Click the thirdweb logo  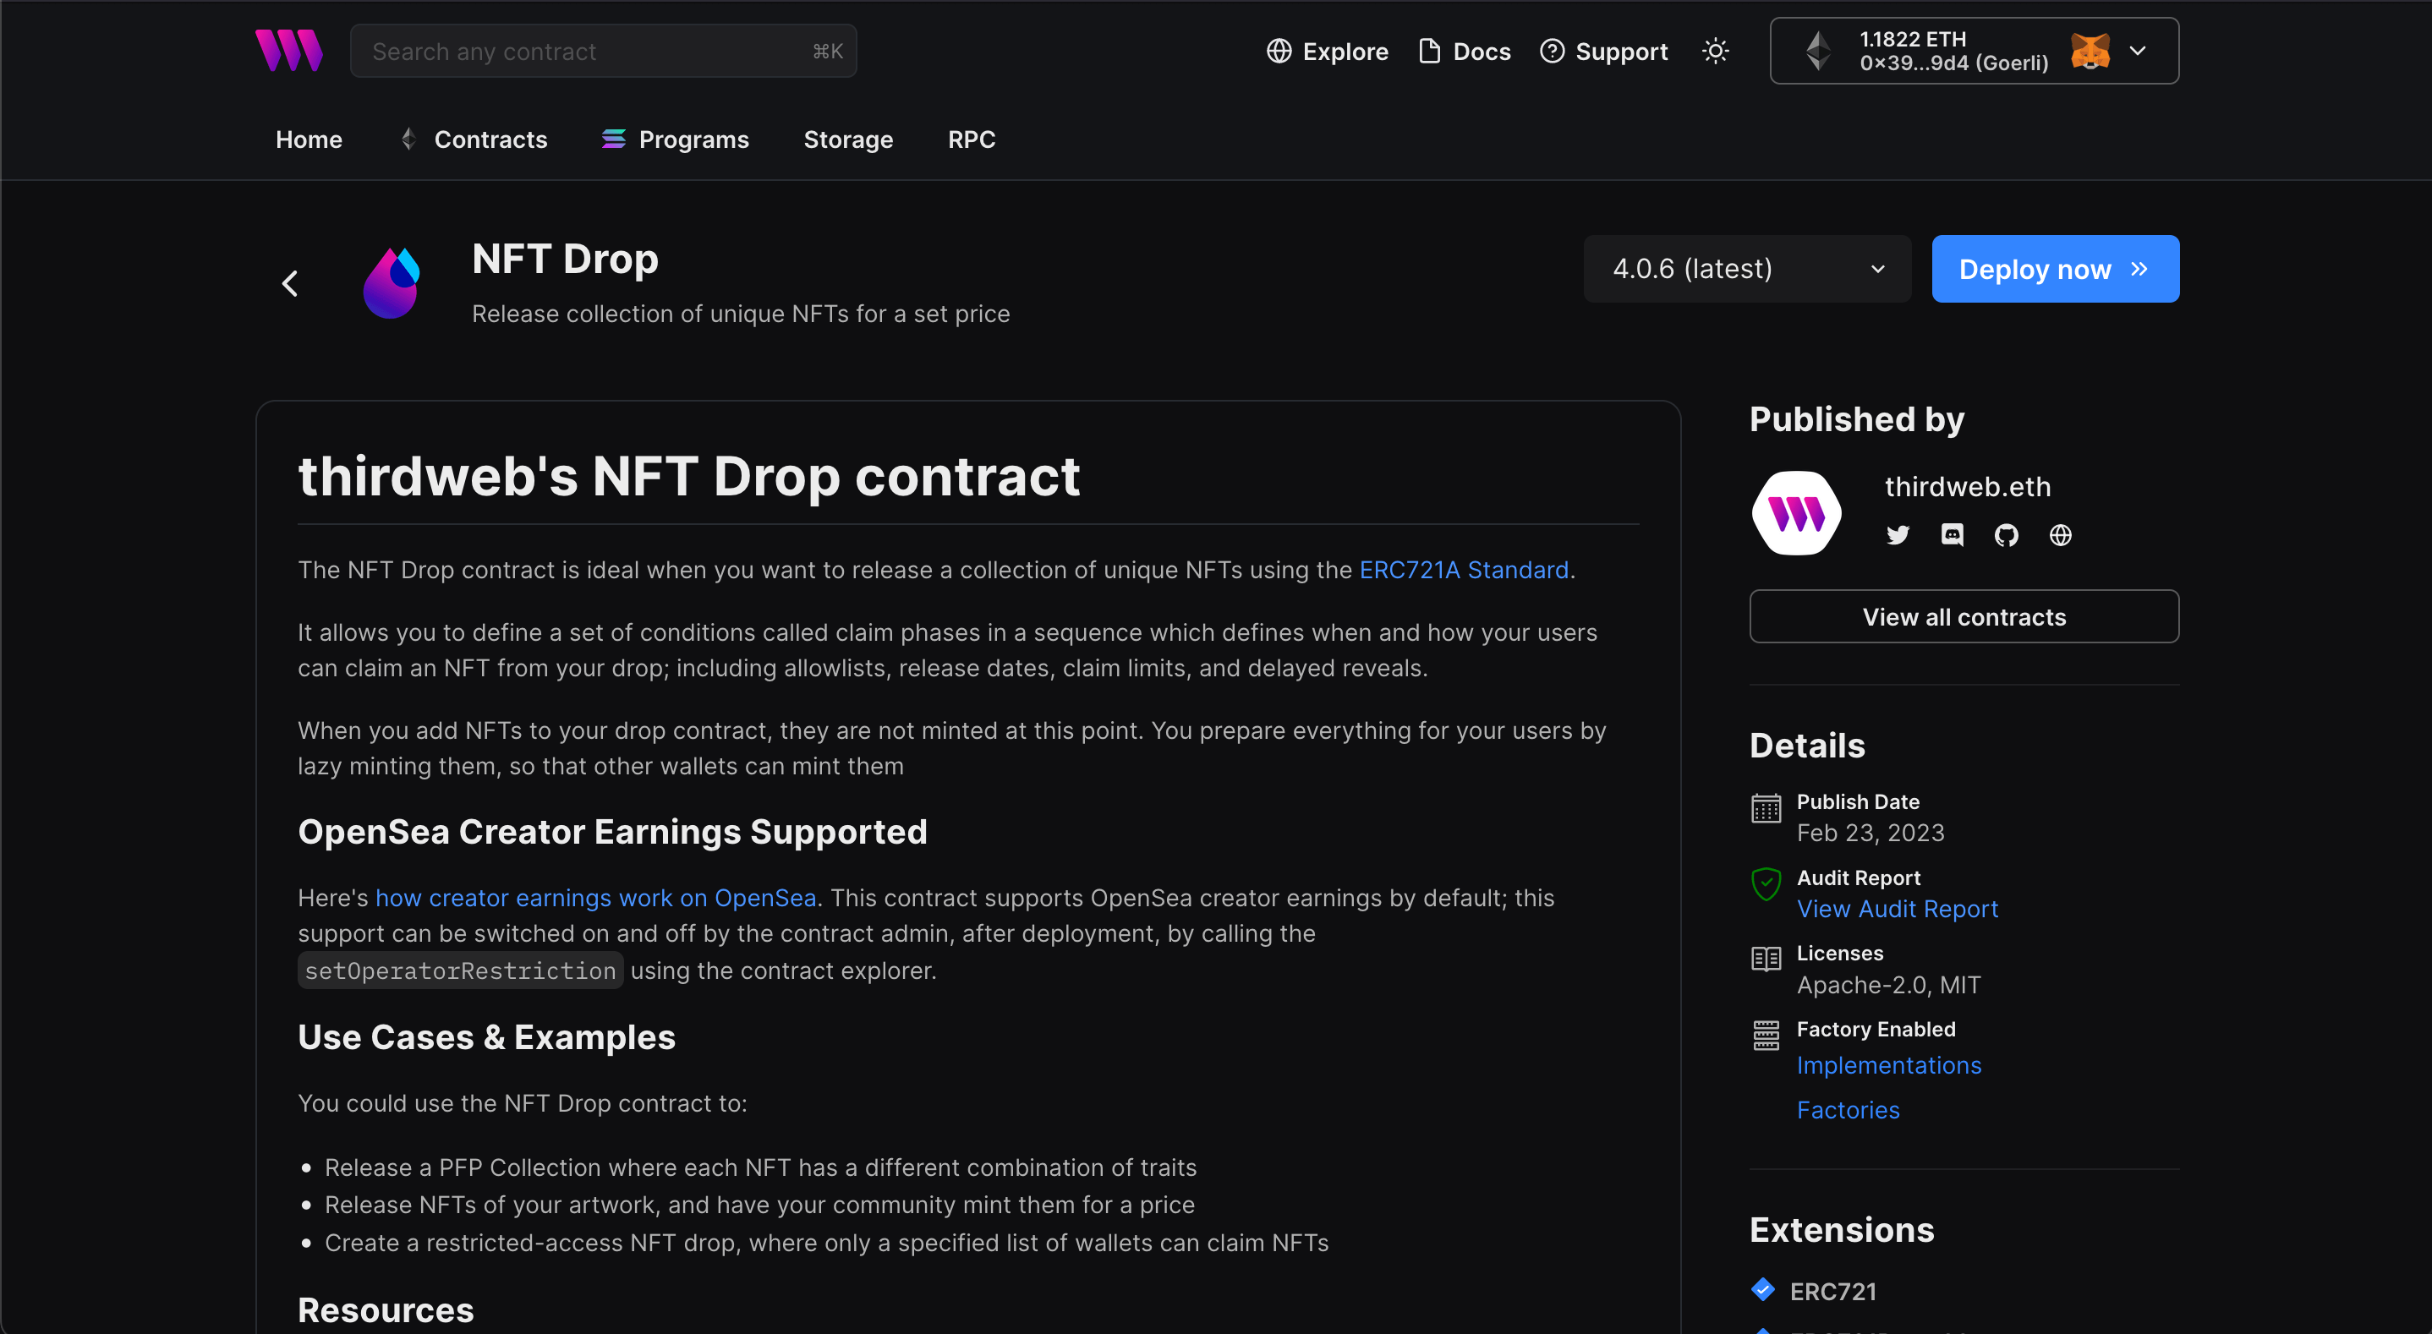289,50
